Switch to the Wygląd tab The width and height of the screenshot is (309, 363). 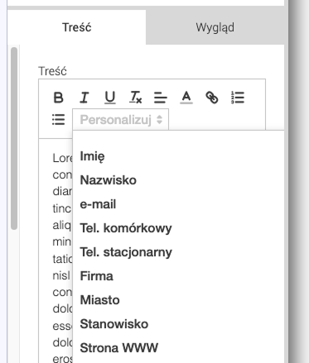[215, 27]
